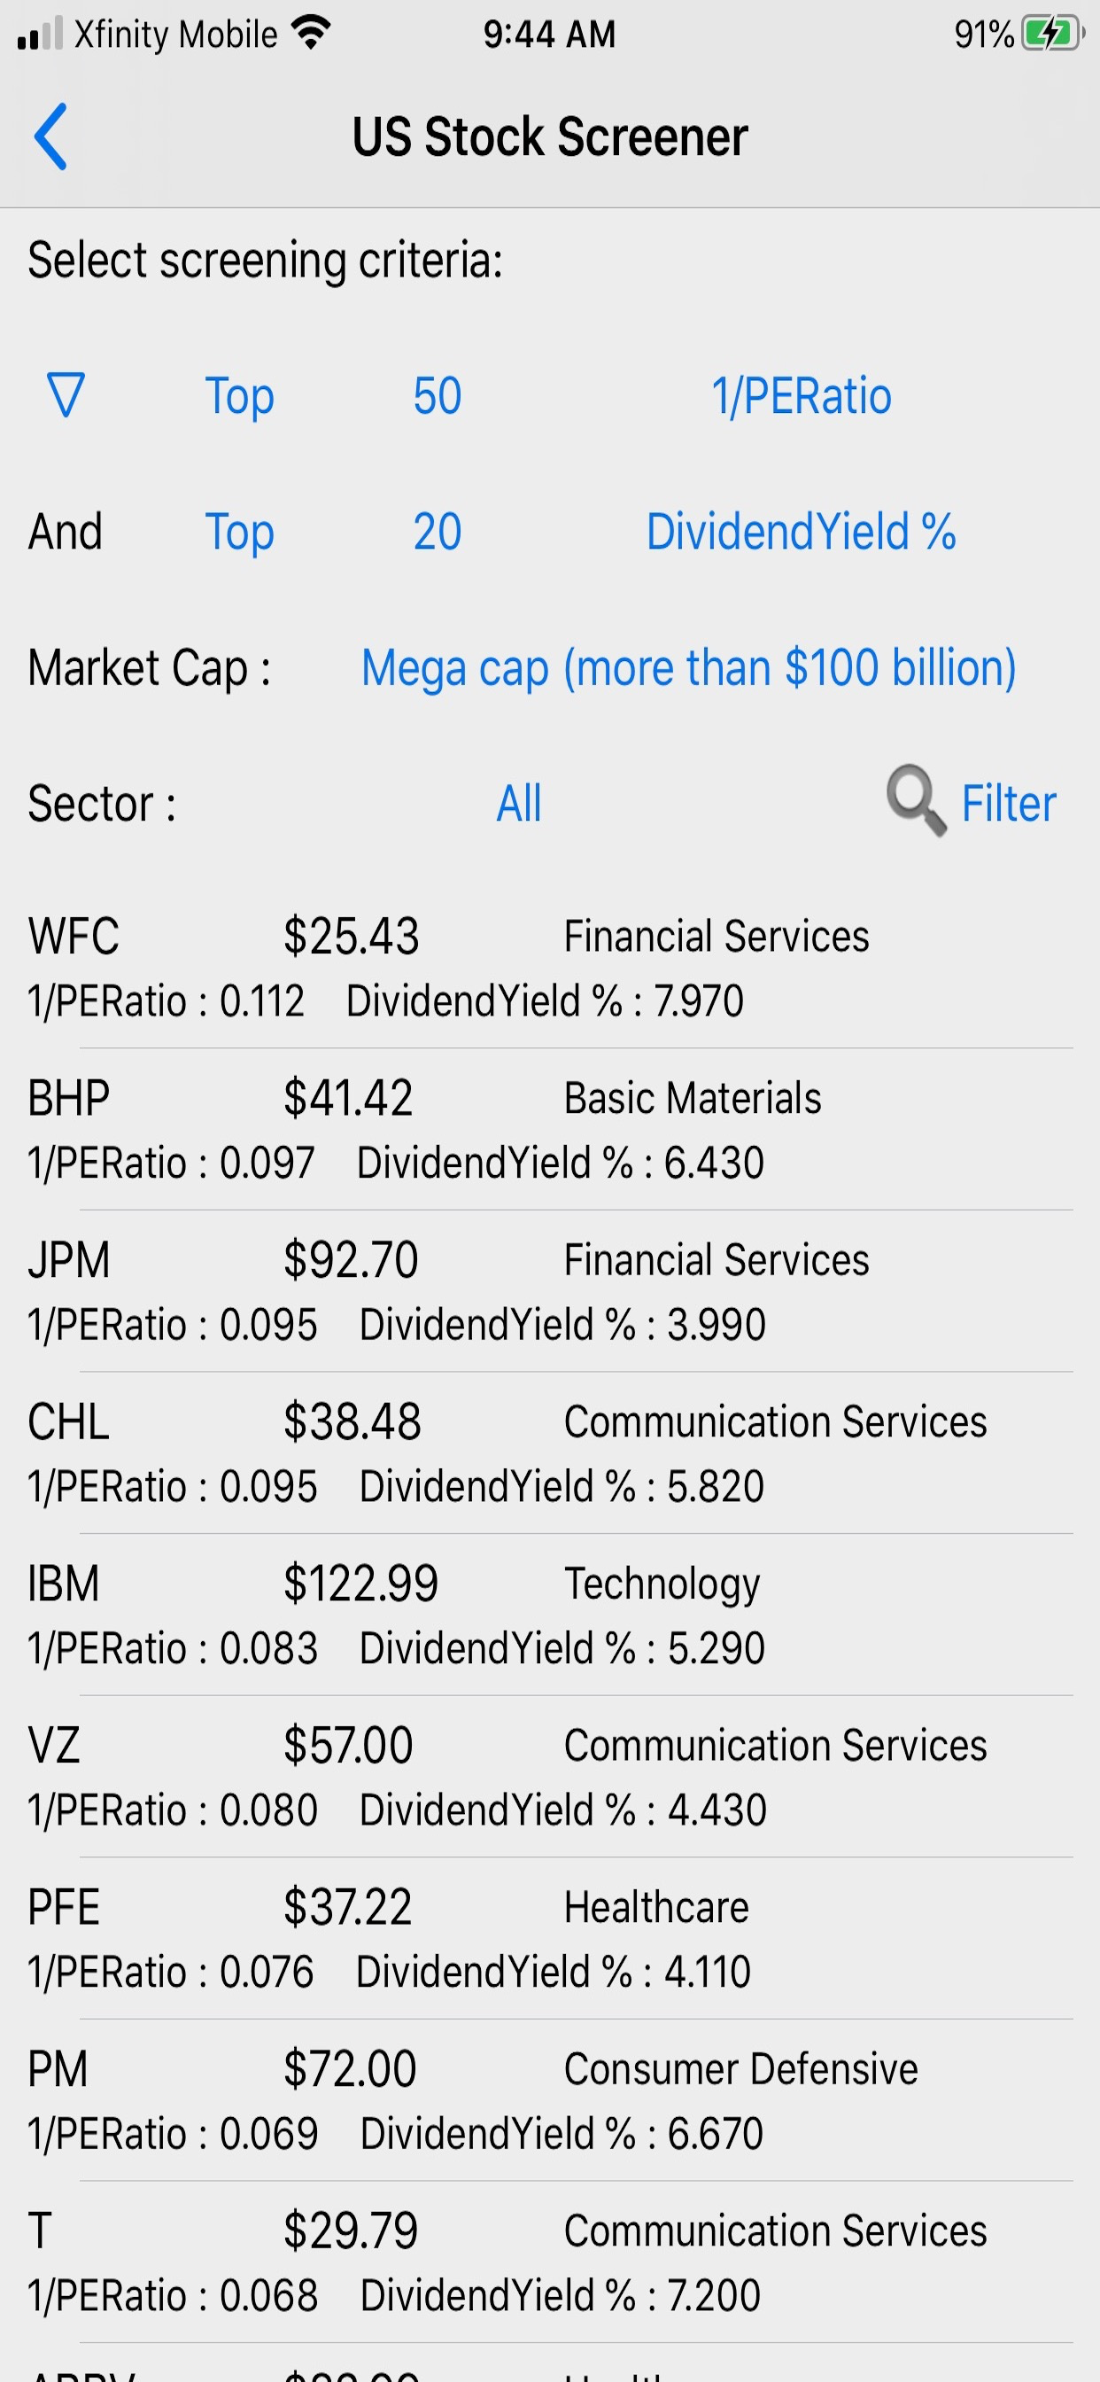Tap the blue triangle sort-direction icon

coord(66,395)
